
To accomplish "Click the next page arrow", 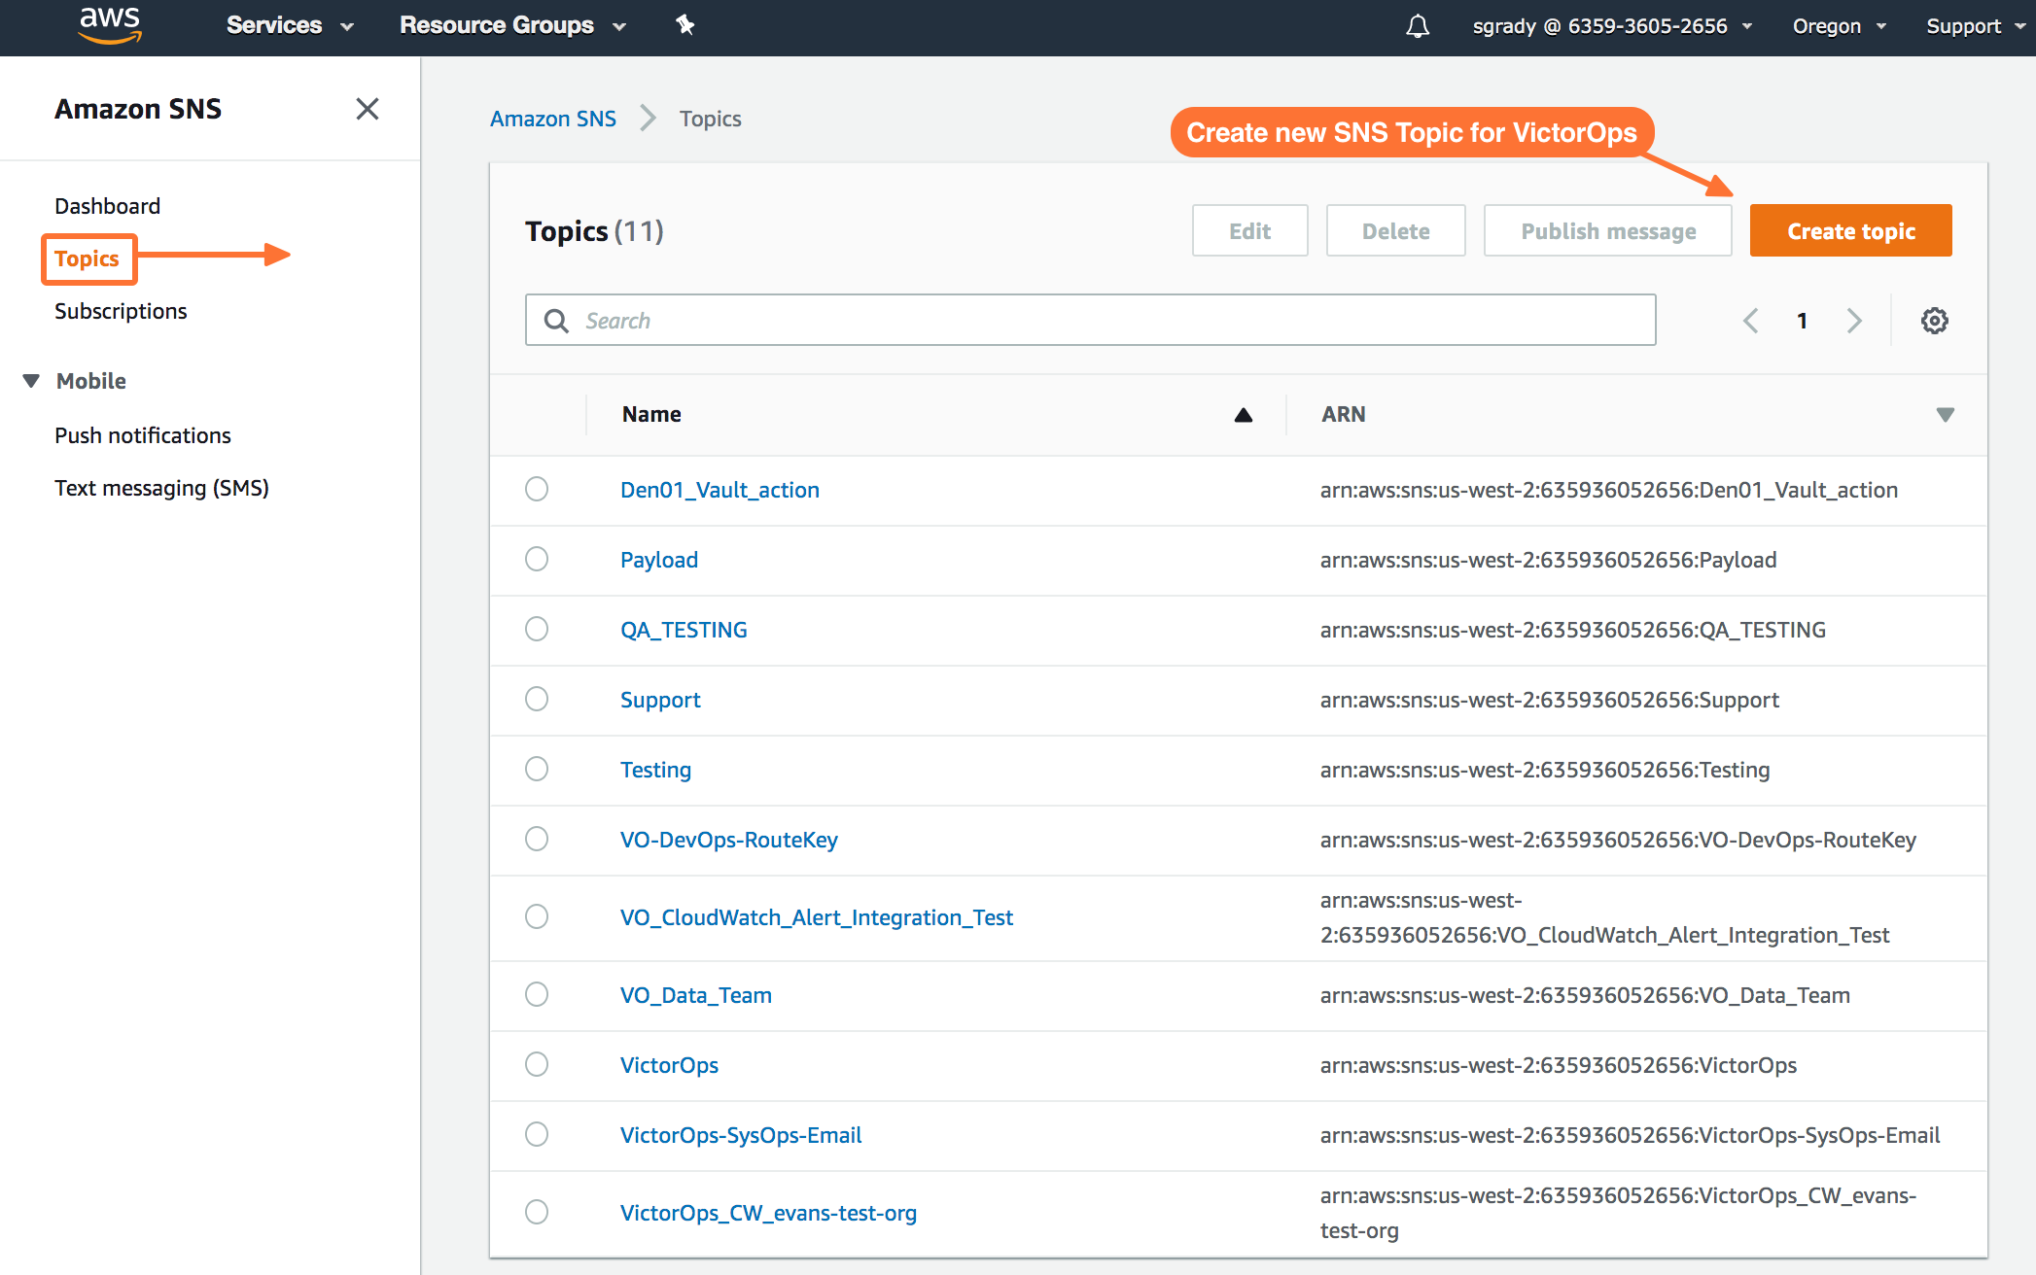I will [x=1854, y=320].
